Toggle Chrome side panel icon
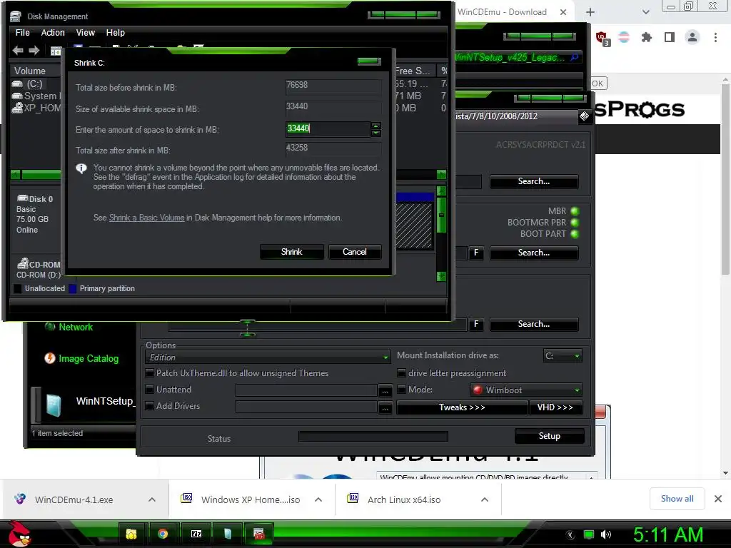This screenshot has height=548, width=731. tap(670, 37)
